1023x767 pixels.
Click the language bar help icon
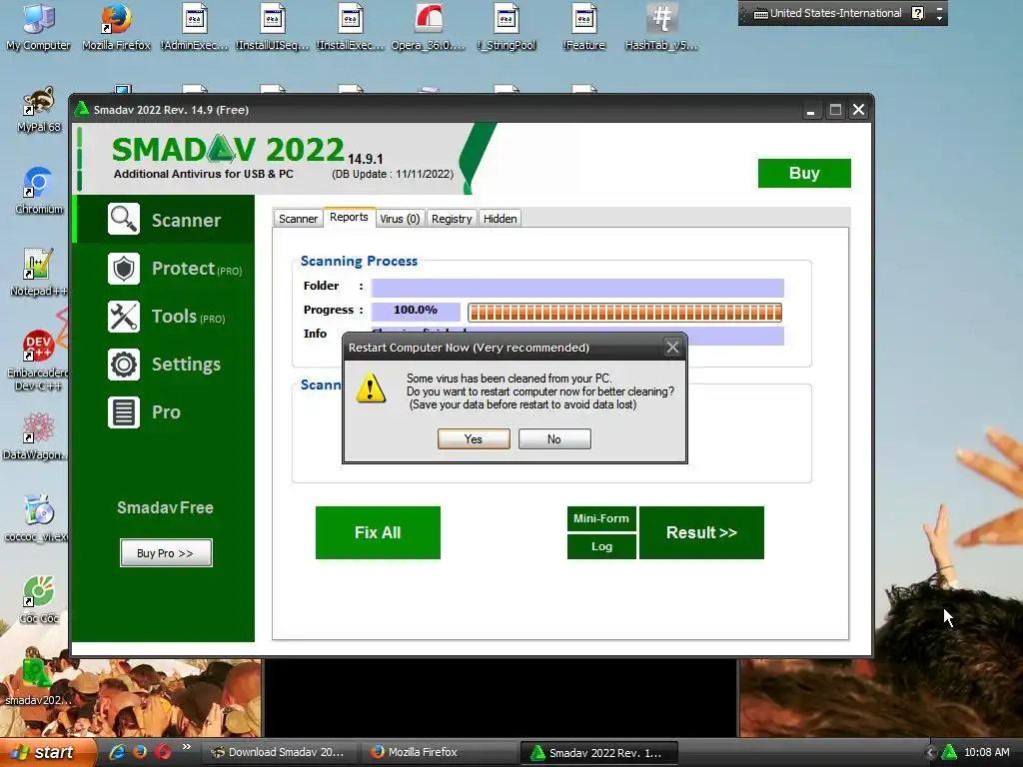[917, 13]
